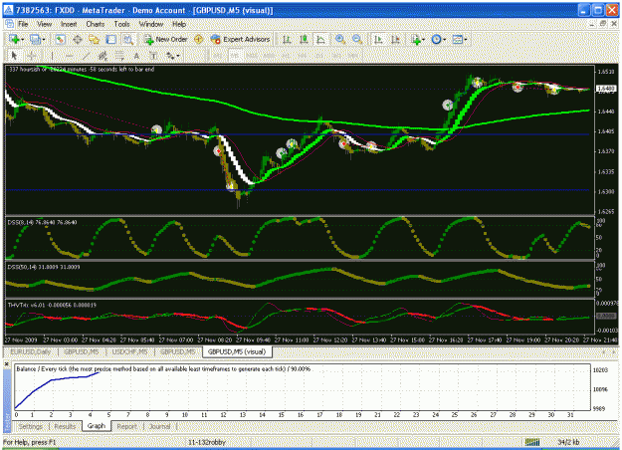Viewport: 622px width, 450px height.
Task: Click the current price label 1.6480 on scale
Action: [606, 88]
